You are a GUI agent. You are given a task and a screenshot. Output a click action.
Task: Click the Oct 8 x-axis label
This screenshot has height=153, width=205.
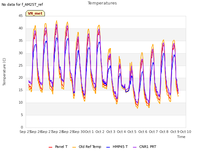point(164,132)
